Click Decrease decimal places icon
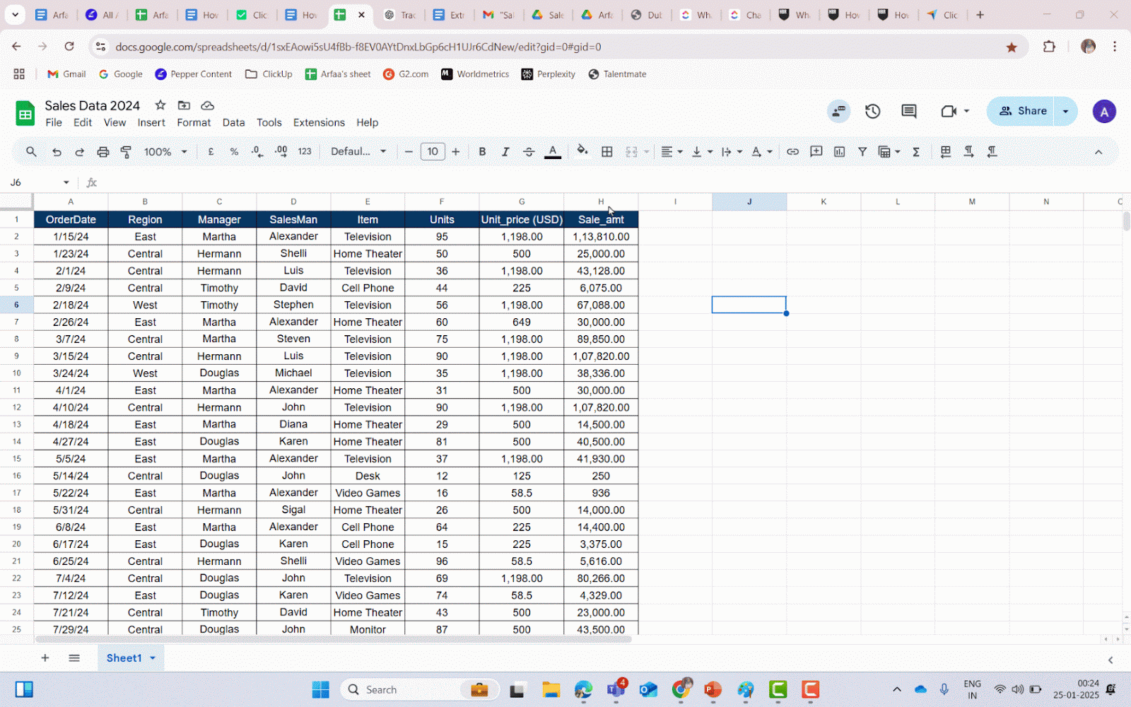This screenshot has width=1131, height=707. pos(257,151)
